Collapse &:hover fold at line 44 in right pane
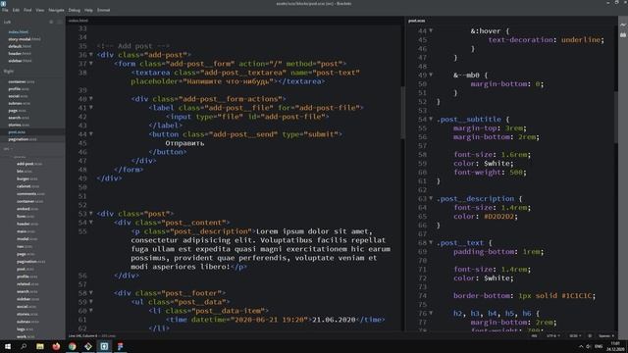Image resolution: width=628 pixels, height=353 pixels. [431, 30]
